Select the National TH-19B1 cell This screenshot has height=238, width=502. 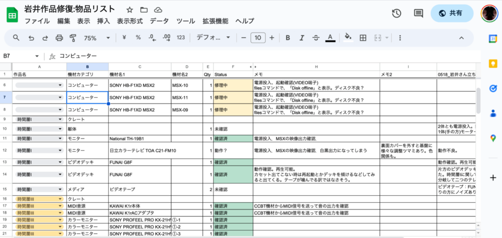tap(140, 139)
